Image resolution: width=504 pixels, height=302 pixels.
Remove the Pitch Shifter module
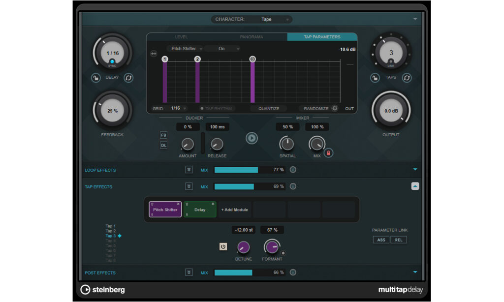tap(178, 204)
